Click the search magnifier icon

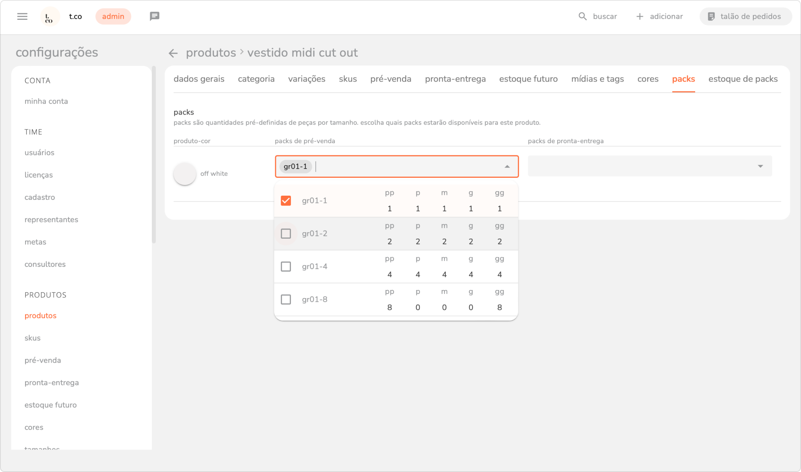pos(582,16)
